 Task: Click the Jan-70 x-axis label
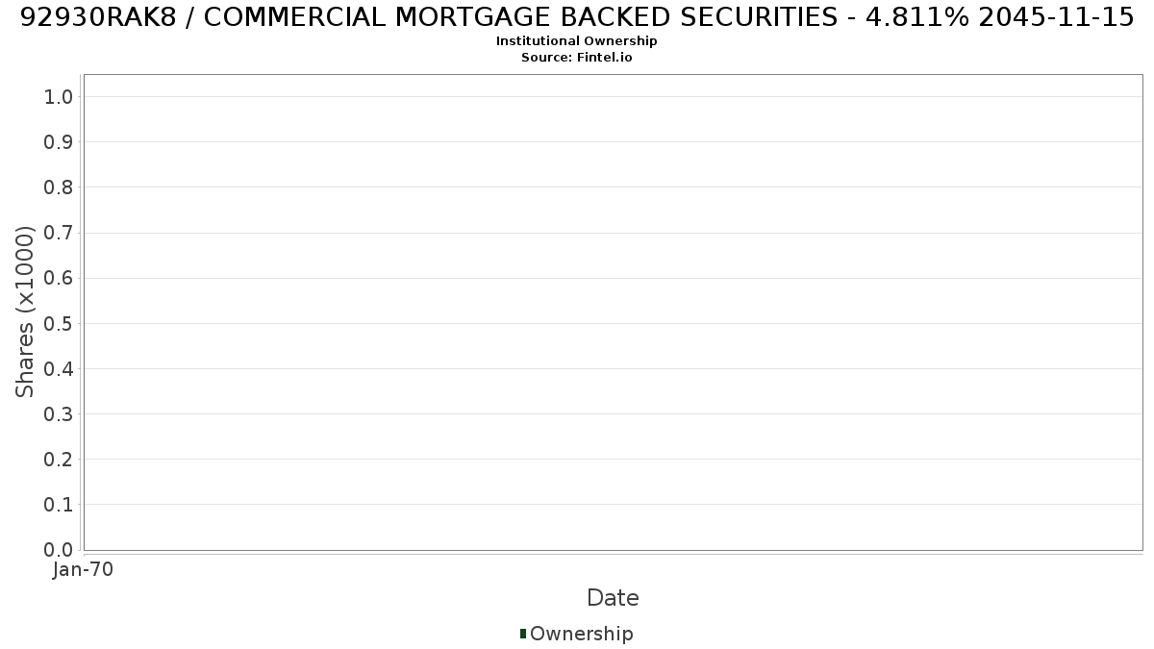84,570
